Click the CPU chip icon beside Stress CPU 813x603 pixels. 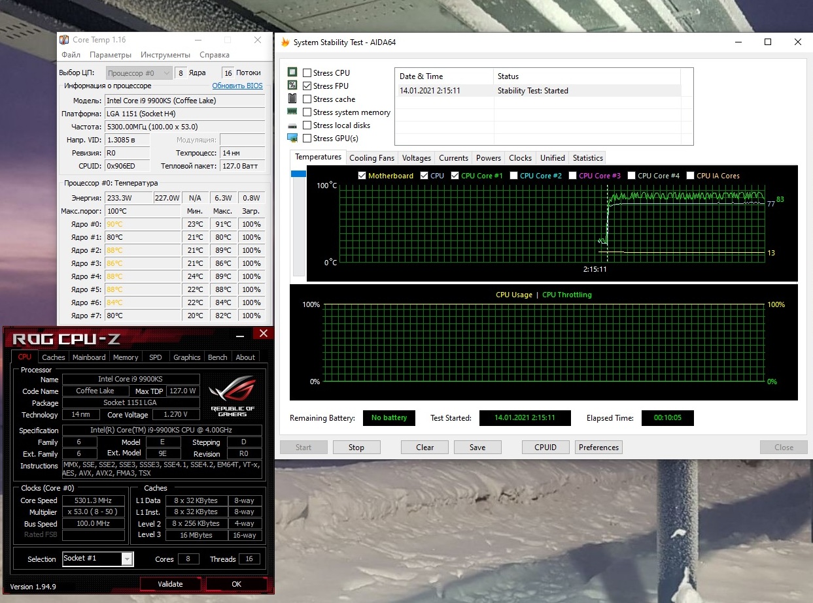point(292,73)
